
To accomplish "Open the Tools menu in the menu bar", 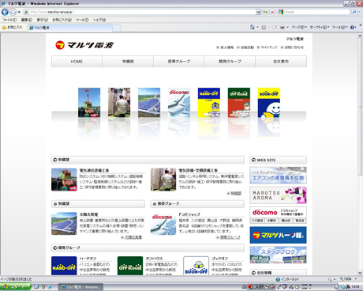I will point(82,20).
